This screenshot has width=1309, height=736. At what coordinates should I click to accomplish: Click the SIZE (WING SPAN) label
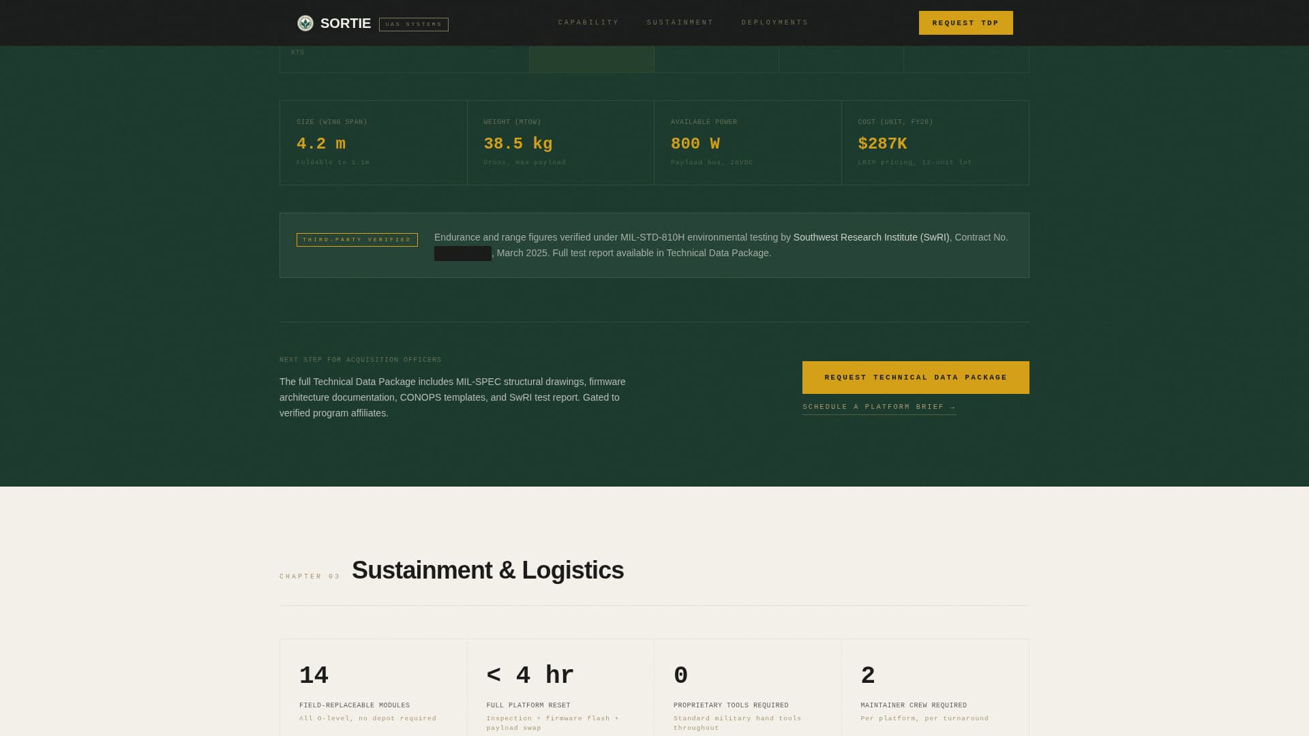tap(332, 122)
